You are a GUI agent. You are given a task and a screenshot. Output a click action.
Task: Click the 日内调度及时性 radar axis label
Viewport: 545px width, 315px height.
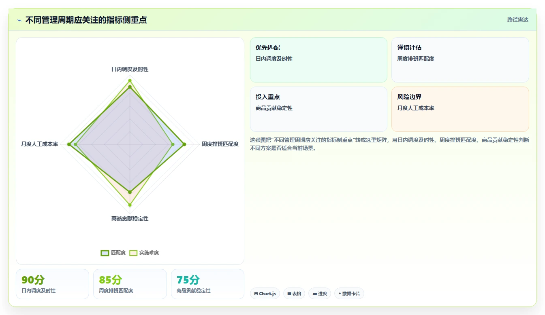pyautogui.click(x=130, y=69)
